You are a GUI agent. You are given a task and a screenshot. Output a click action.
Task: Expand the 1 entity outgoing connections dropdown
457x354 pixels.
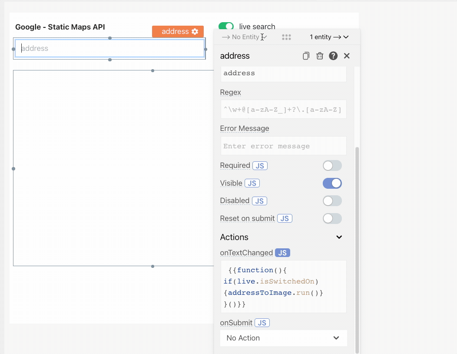[329, 37]
